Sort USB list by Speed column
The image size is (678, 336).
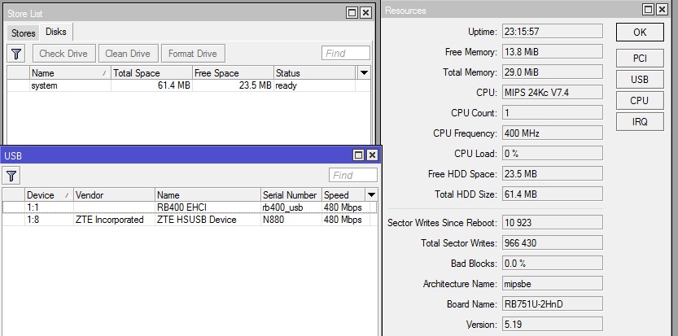343,195
